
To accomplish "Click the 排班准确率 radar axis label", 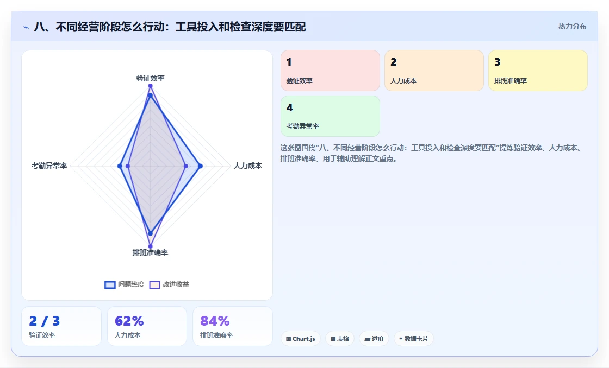I will click(x=150, y=252).
